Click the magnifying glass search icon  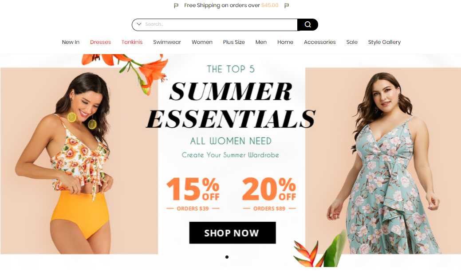[307, 25]
